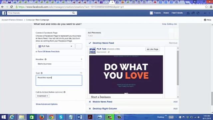Click the Like Page button
The height and width of the screenshot is (120, 213).
coord(153,49)
